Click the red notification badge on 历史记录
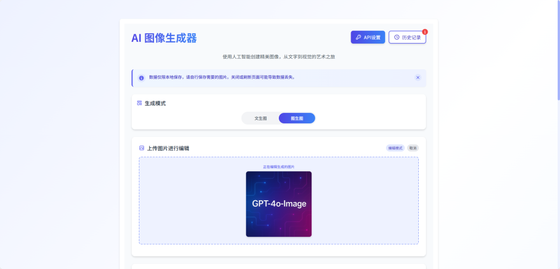The width and height of the screenshot is (560, 269). pyautogui.click(x=425, y=31)
